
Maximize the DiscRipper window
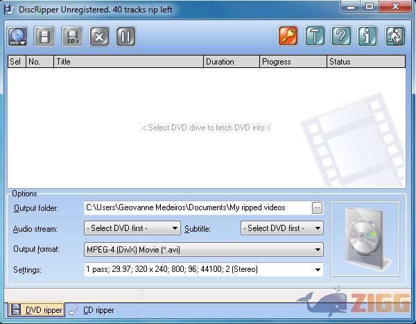point(370,7)
